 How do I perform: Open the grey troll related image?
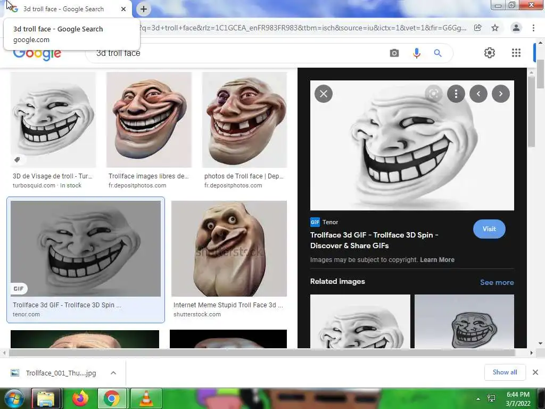click(x=464, y=321)
